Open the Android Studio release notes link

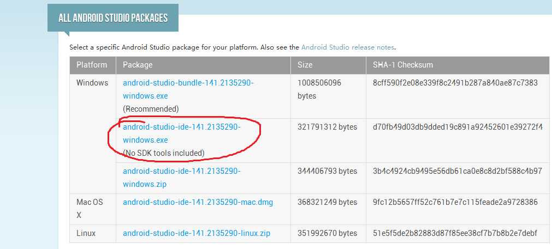click(x=348, y=47)
